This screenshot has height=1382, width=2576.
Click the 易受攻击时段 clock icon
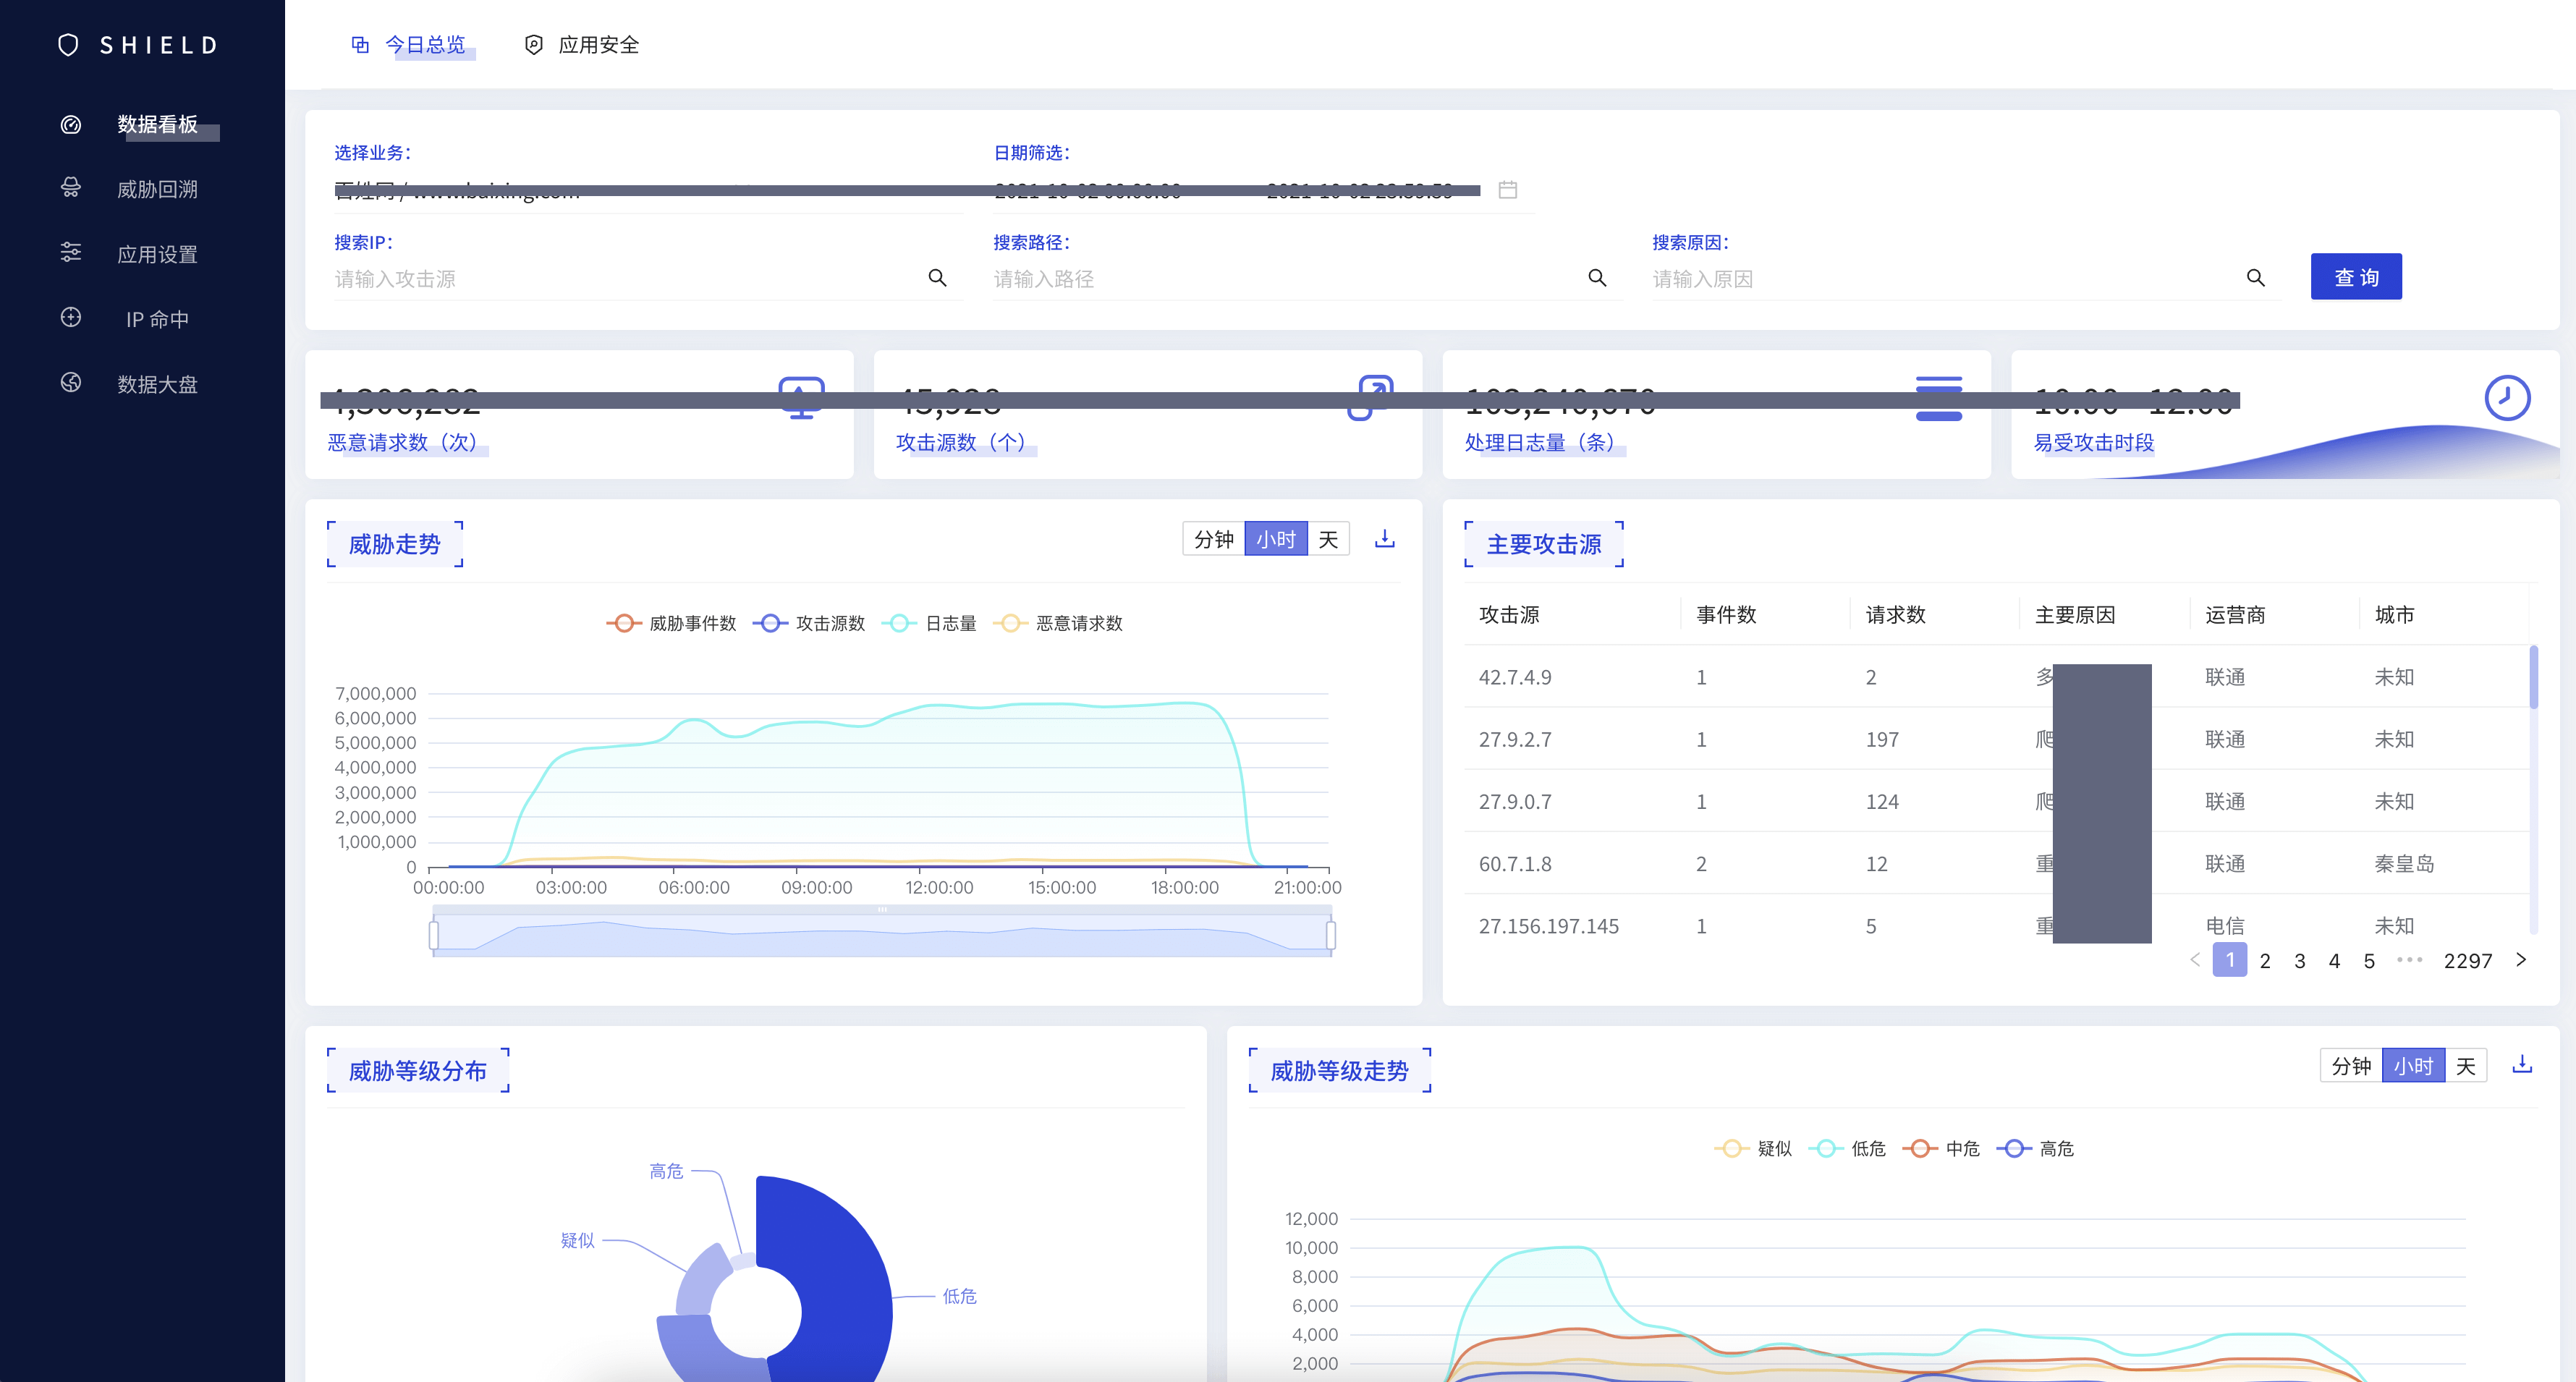pos(2507,398)
